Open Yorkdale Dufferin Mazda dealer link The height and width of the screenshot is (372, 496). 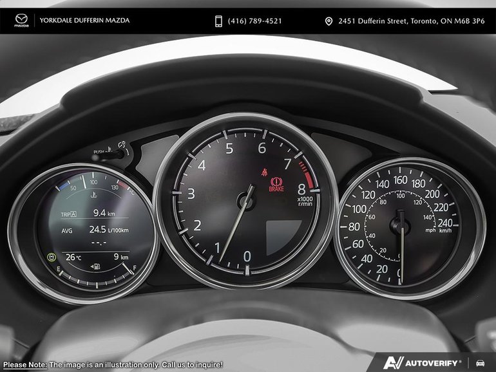[84, 21]
